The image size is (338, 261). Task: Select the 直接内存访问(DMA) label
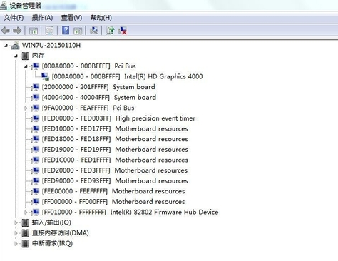coord(61,233)
